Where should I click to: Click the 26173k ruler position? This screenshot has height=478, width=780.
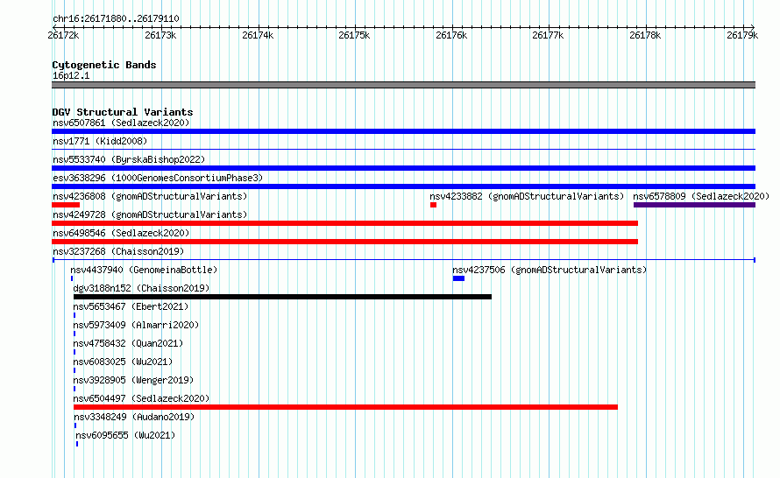[160, 35]
